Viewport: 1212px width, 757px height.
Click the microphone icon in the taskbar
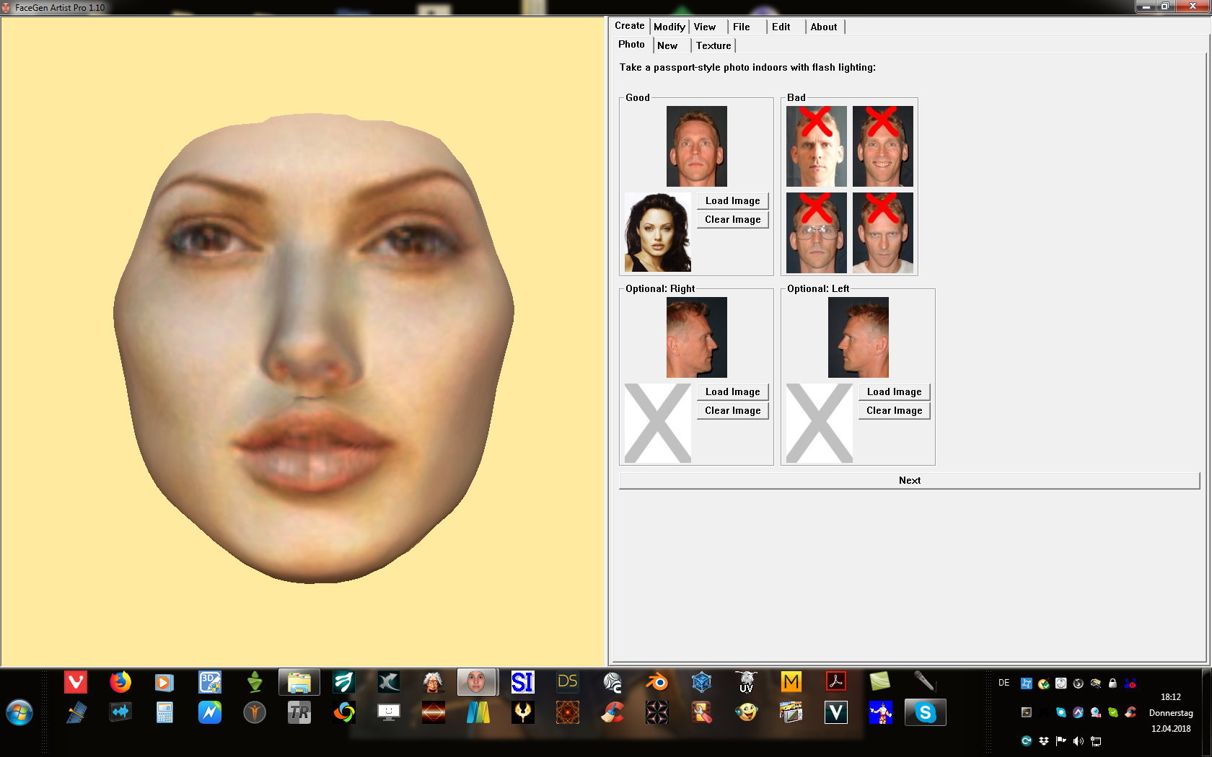[x=925, y=681]
